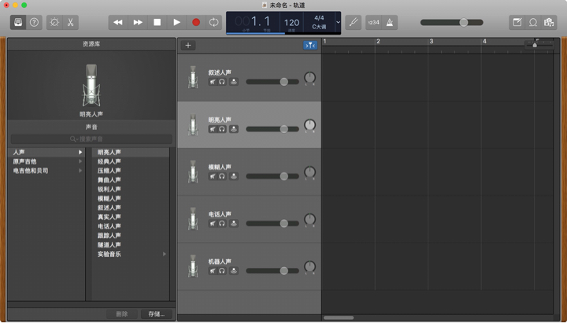
Task: Enable input monitoring on 模糊人声 track
Action: 234,176
